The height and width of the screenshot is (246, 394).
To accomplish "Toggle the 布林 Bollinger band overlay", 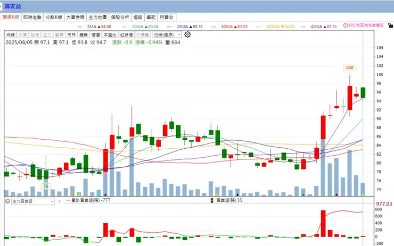I will point(71,35).
